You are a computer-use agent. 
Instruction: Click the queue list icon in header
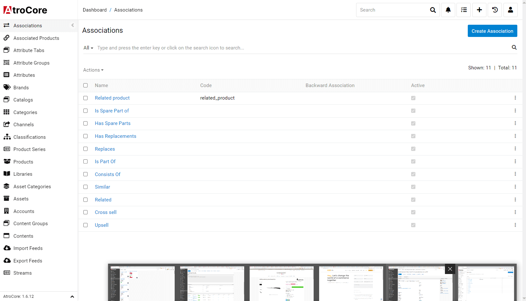coord(464,10)
